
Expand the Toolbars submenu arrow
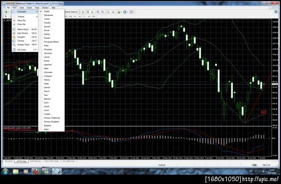coord(37,17)
